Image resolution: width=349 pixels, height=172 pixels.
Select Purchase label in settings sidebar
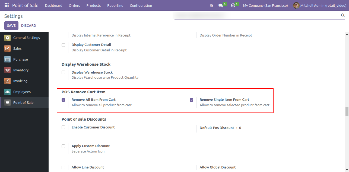[x=21, y=59]
